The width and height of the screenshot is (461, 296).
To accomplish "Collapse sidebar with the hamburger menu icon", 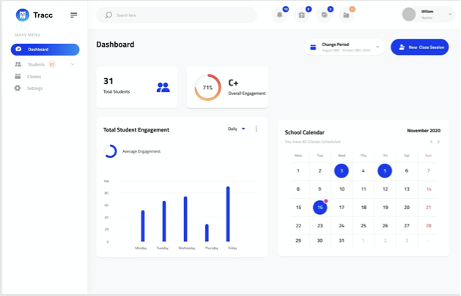I will pos(73,15).
